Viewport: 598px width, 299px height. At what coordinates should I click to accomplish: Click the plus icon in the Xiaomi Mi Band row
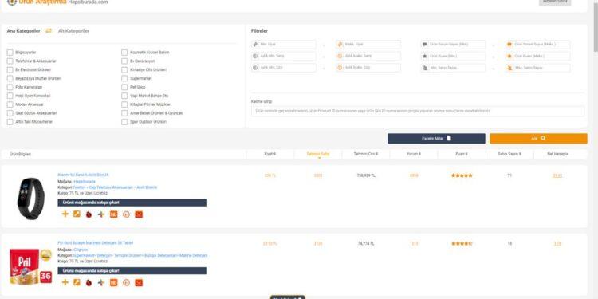(65, 214)
